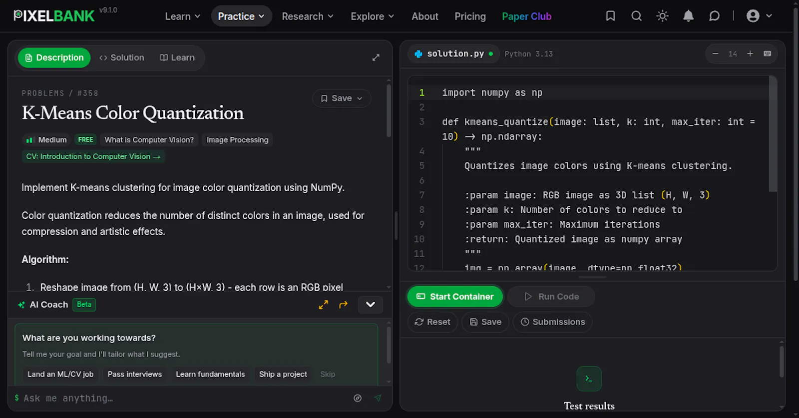Click Run Code button
The height and width of the screenshot is (418, 799).
pos(551,297)
